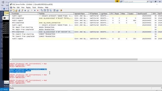Open the Cloud Explorer side tab
The height and width of the screenshot is (91, 162).
point(2,64)
